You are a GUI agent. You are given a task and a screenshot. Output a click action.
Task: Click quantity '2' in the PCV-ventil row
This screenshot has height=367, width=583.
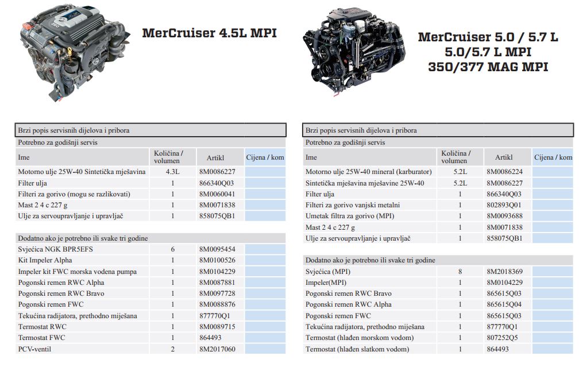(172, 349)
